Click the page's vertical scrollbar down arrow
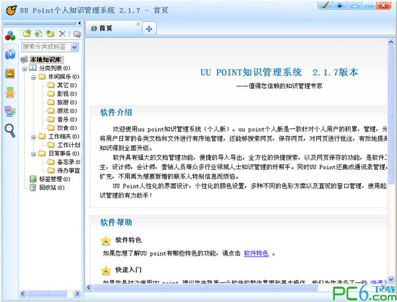This screenshot has height=302, width=397. point(391,280)
